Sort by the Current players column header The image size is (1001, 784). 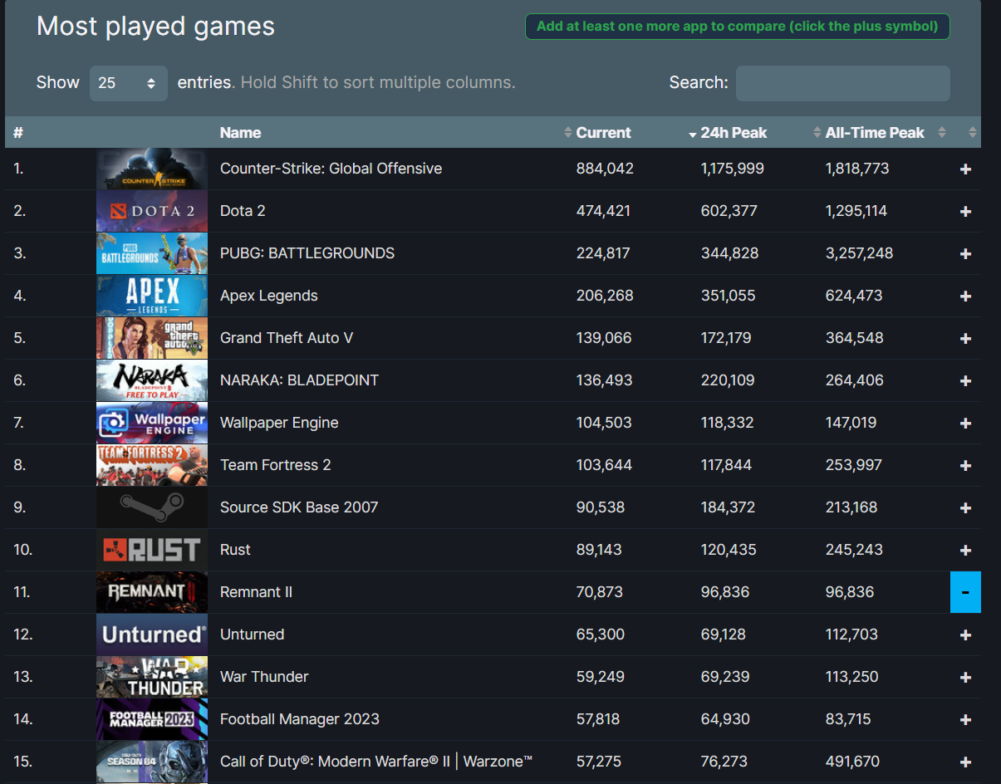pyautogui.click(x=603, y=133)
